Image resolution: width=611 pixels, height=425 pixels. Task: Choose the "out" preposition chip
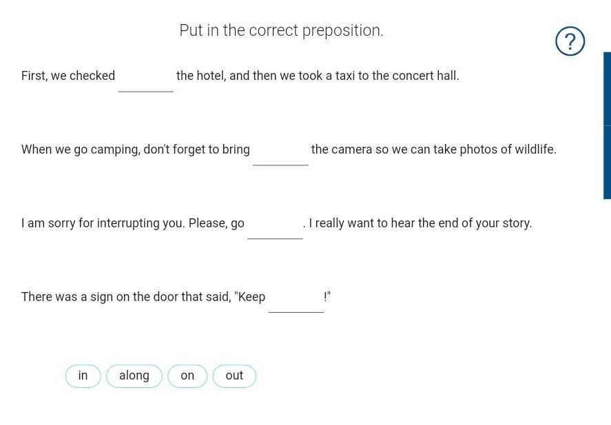pyautogui.click(x=234, y=376)
